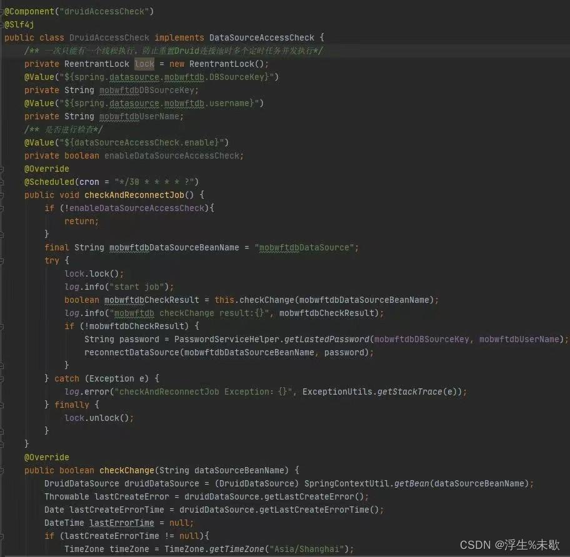The width and height of the screenshot is (570, 557).
Task: Click the @Slf4j annotation
Action: pos(19,25)
